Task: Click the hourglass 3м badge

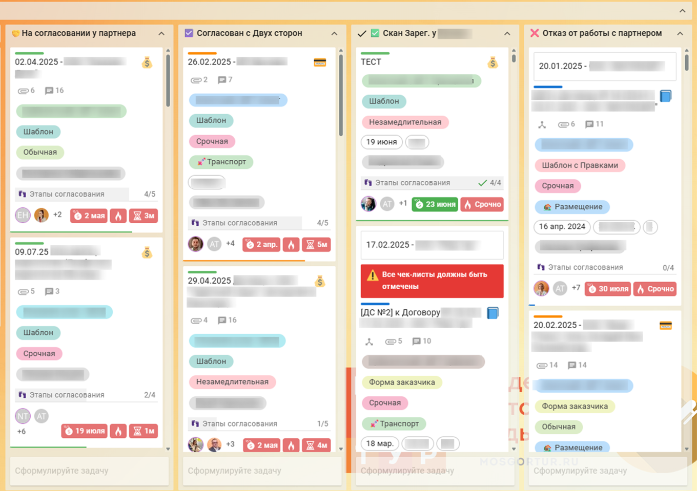Action: click(143, 216)
